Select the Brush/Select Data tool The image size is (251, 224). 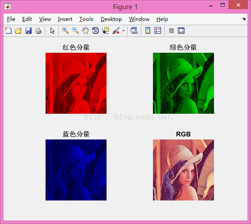[116, 31]
